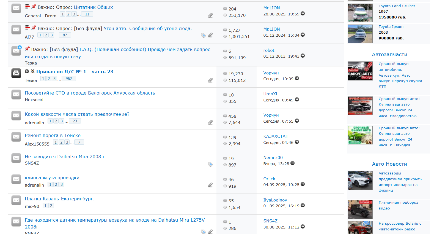Click envelope status icon for Платка Казань-Екатеринбург thread

tap(16, 200)
